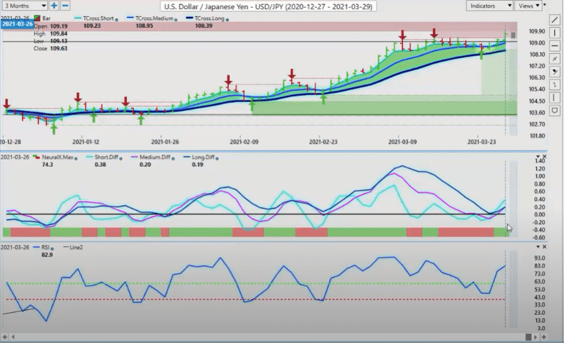Click the horizontal scrollbar thumb

tap(528, 337)
